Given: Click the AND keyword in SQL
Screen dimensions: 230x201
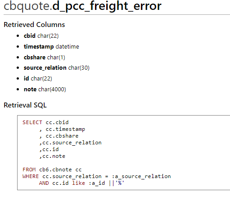Looking at the screenshot, I should coord(44,183).
